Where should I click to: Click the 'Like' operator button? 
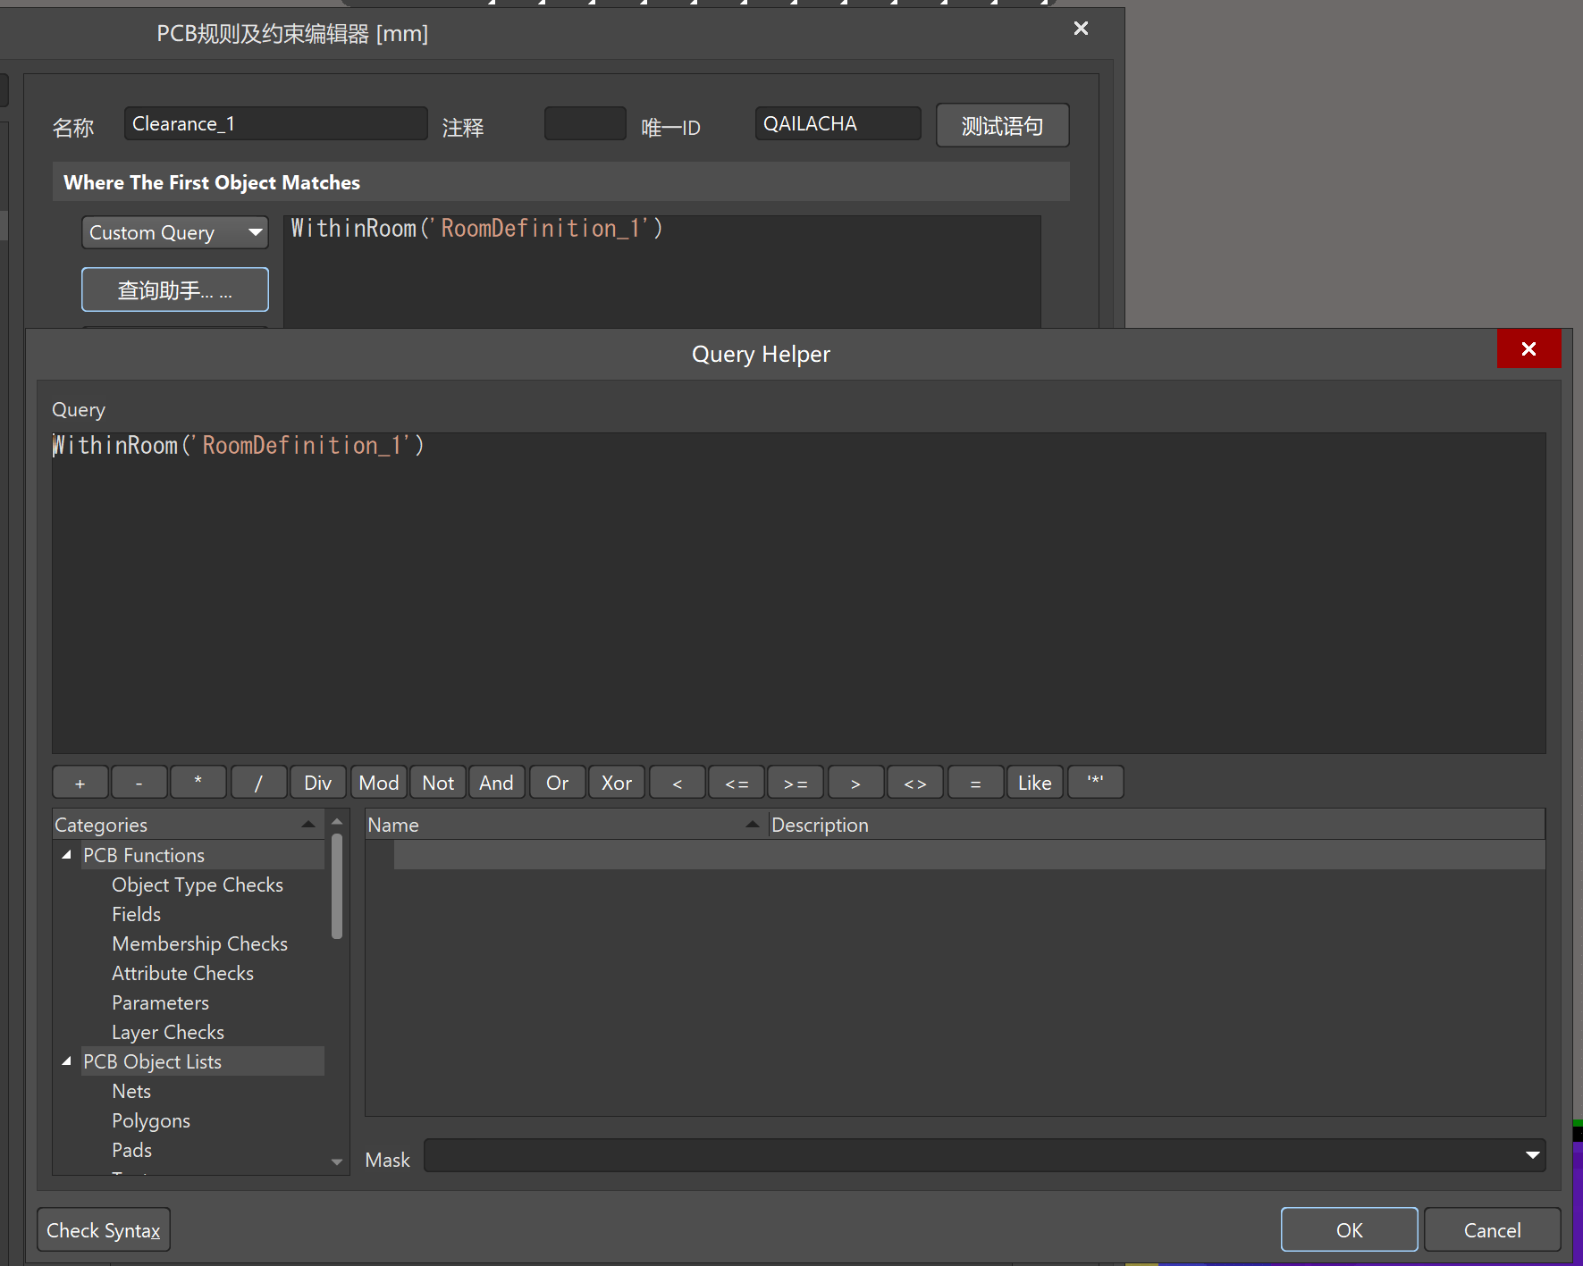coord(1034,783)
